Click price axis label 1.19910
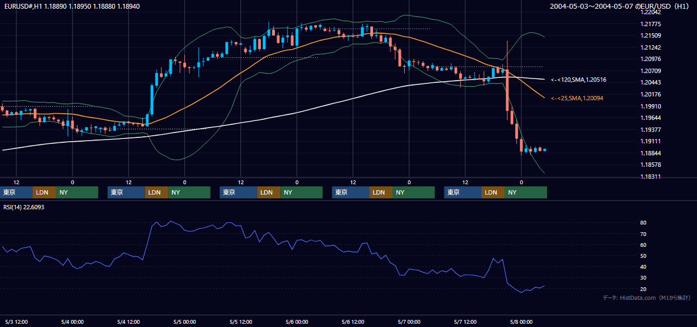 [x=651, y=106]
